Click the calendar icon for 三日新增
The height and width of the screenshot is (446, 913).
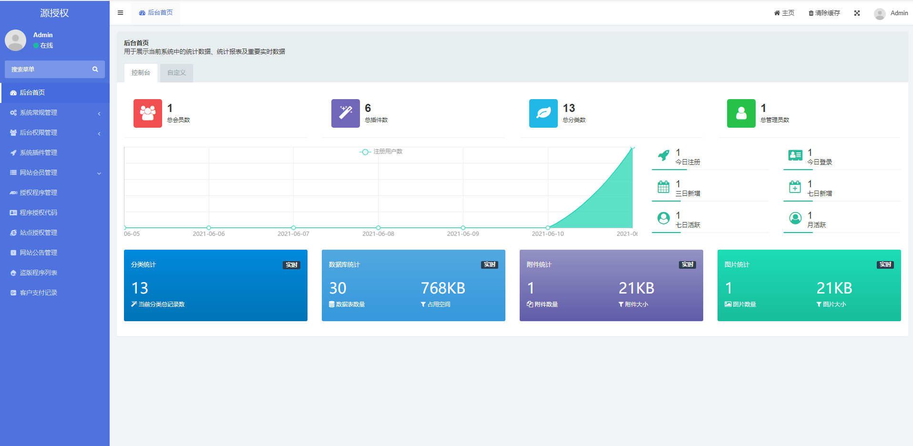pos(663,187)
